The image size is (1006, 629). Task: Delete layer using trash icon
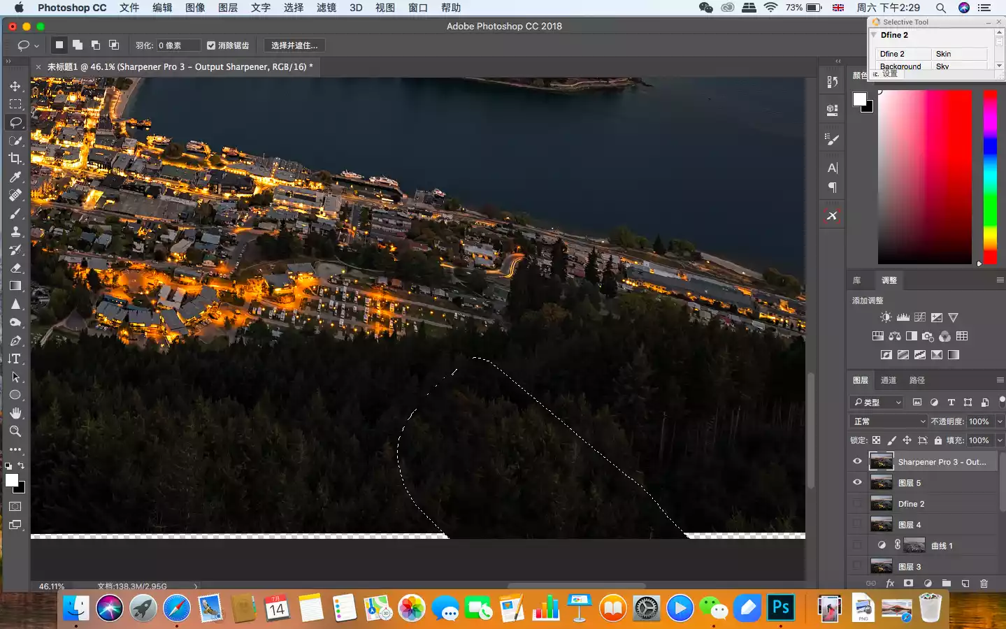pyautogui.click(x=984, y=584)
